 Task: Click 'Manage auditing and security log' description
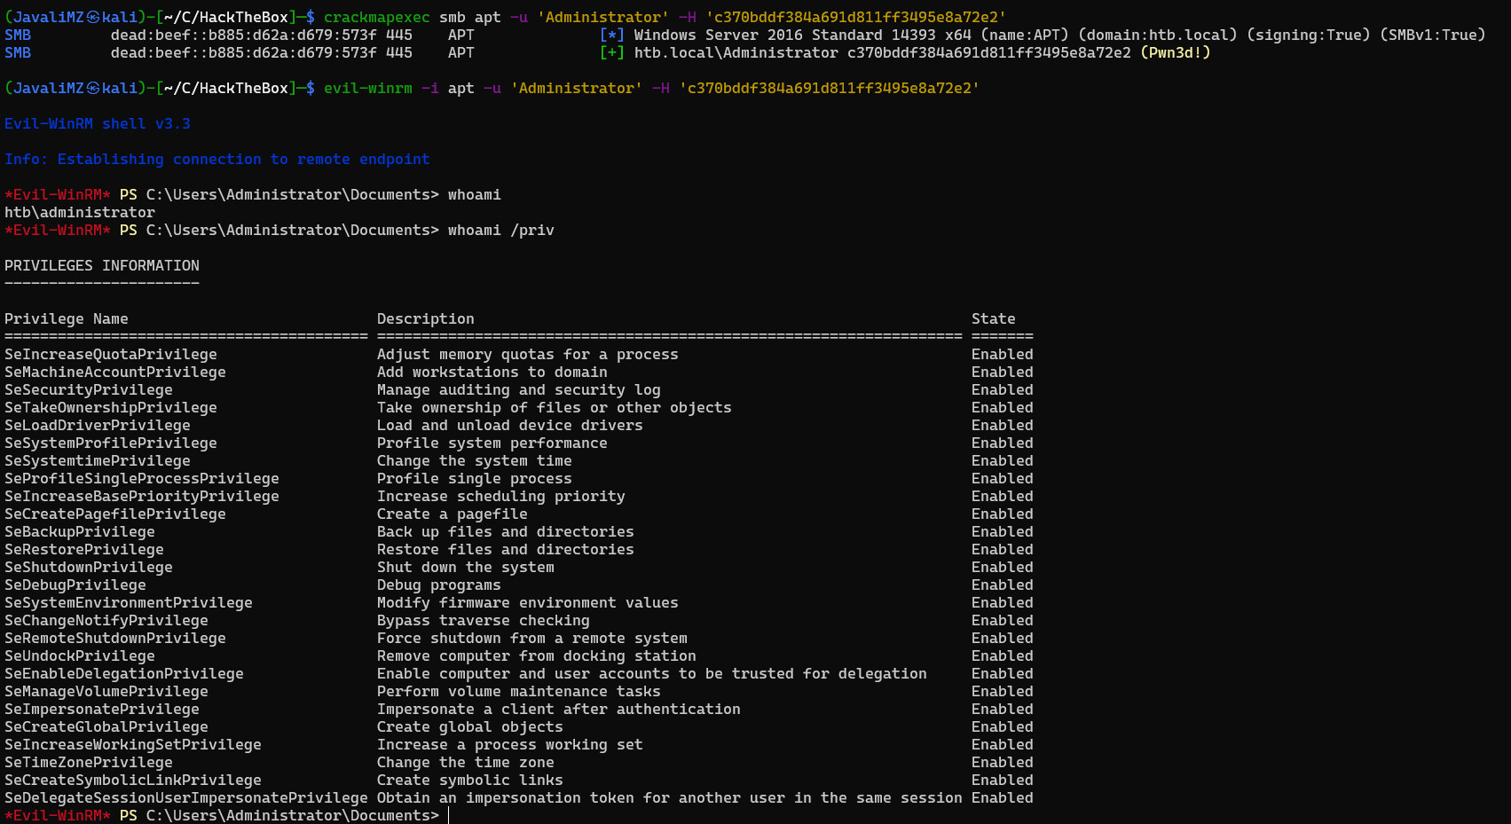(519, 389)
